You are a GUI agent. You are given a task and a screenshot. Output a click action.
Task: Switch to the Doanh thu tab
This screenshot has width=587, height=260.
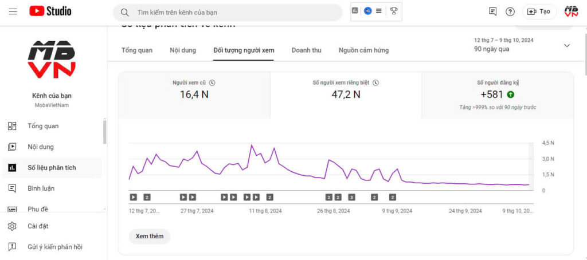tap(306, 50)
